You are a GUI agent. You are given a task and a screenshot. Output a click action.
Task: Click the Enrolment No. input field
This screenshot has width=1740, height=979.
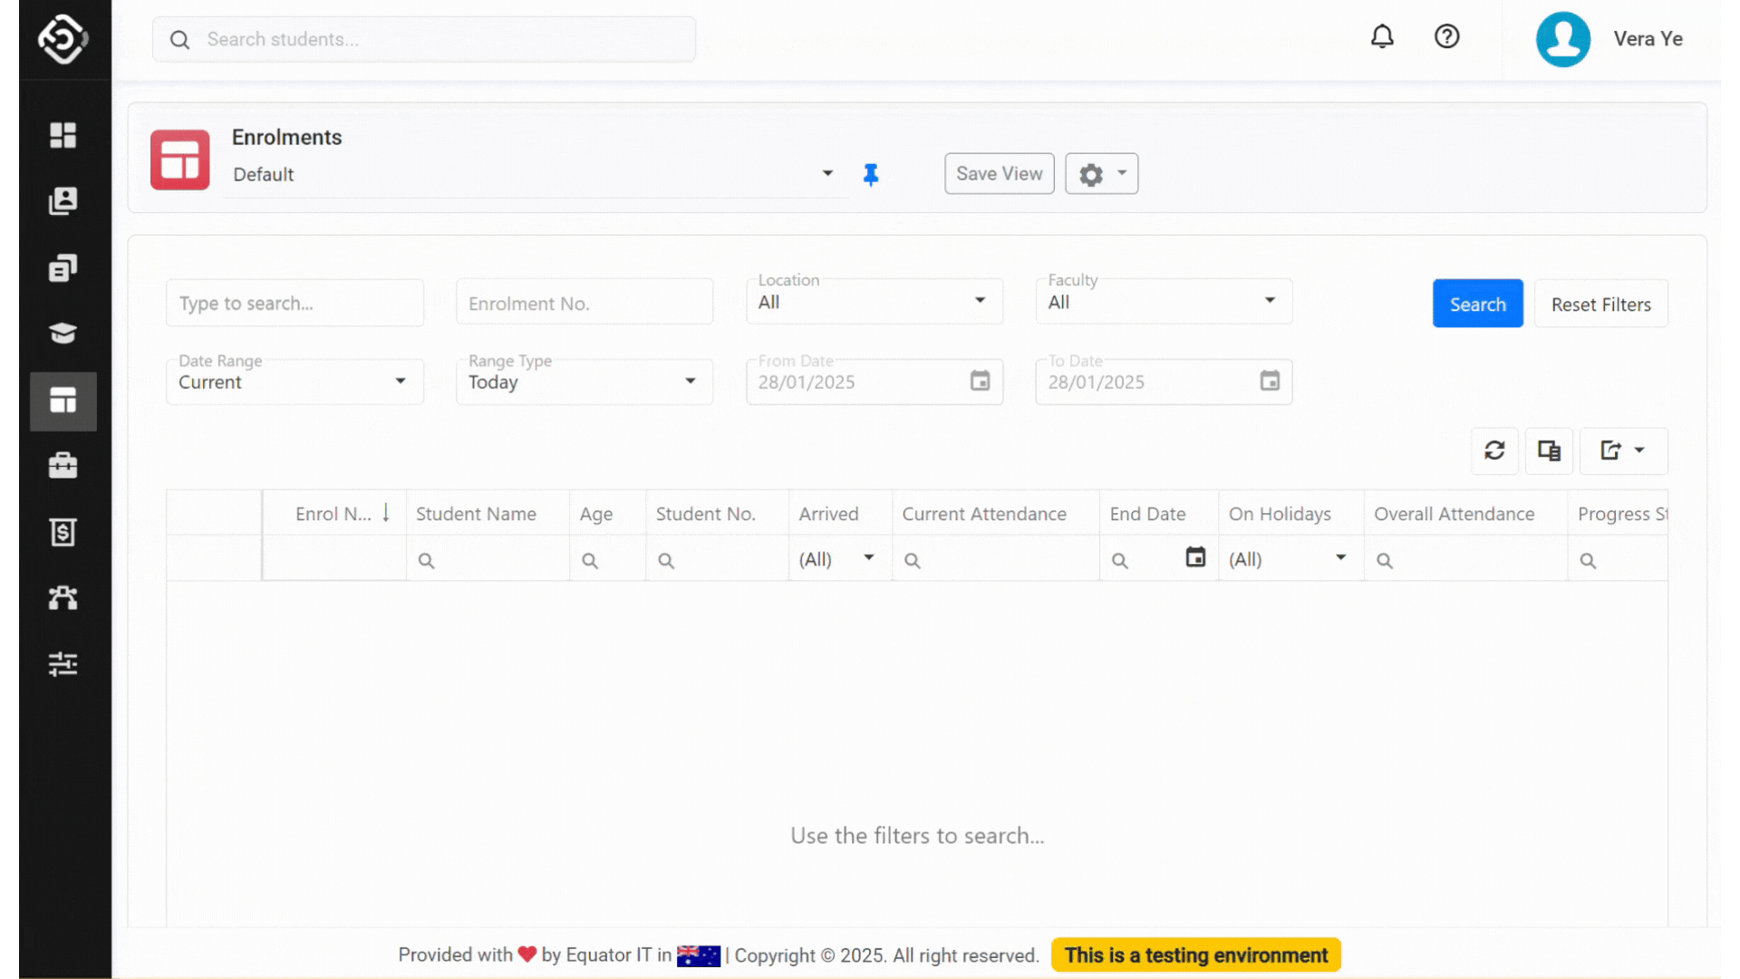[584, 304]
